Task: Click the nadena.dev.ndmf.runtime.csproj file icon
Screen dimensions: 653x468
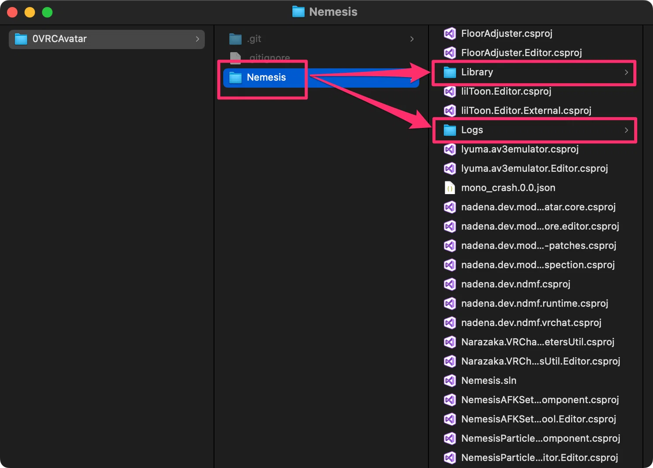Action: click(x=450, y=303)
